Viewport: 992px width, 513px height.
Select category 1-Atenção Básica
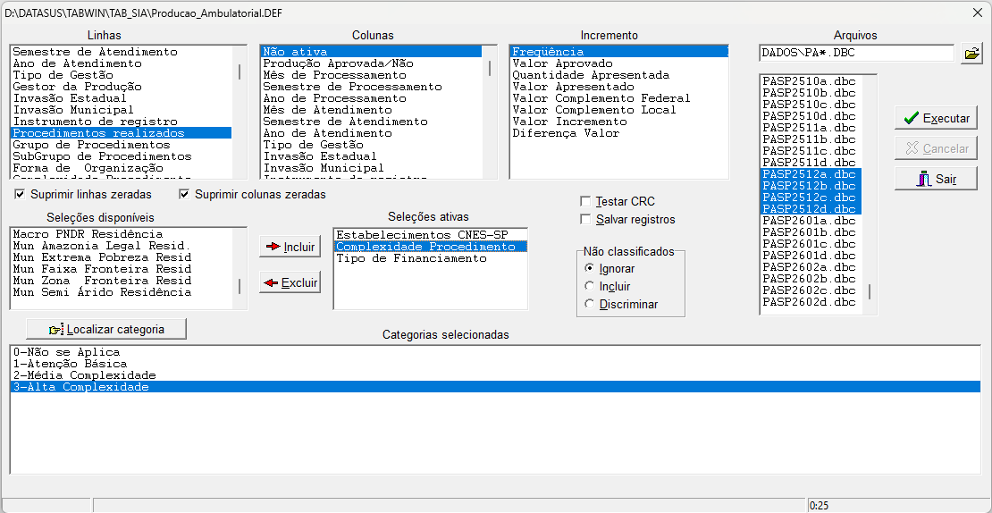click(495, 364)
